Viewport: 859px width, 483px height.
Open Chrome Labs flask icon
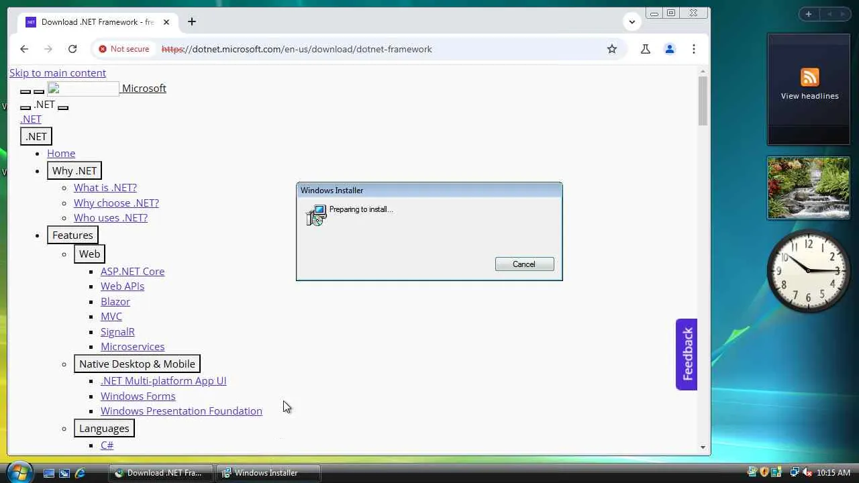pos(646,49)
